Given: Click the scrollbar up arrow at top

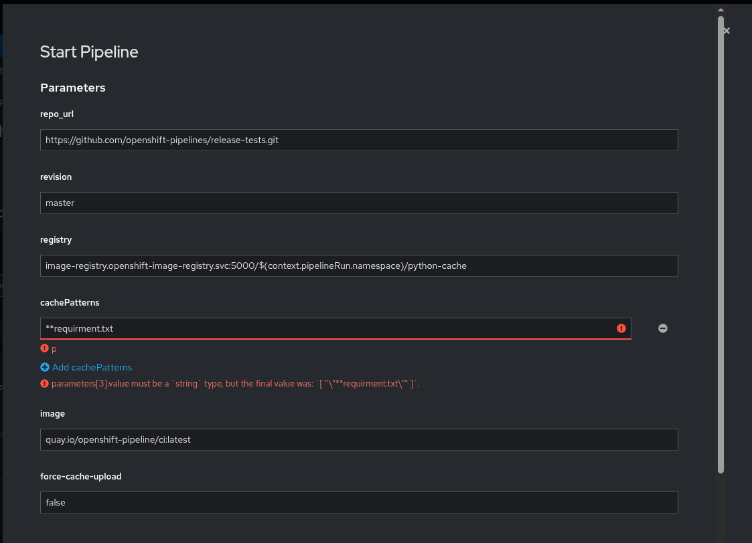Looking at the screenshot, I should (721, 10).
